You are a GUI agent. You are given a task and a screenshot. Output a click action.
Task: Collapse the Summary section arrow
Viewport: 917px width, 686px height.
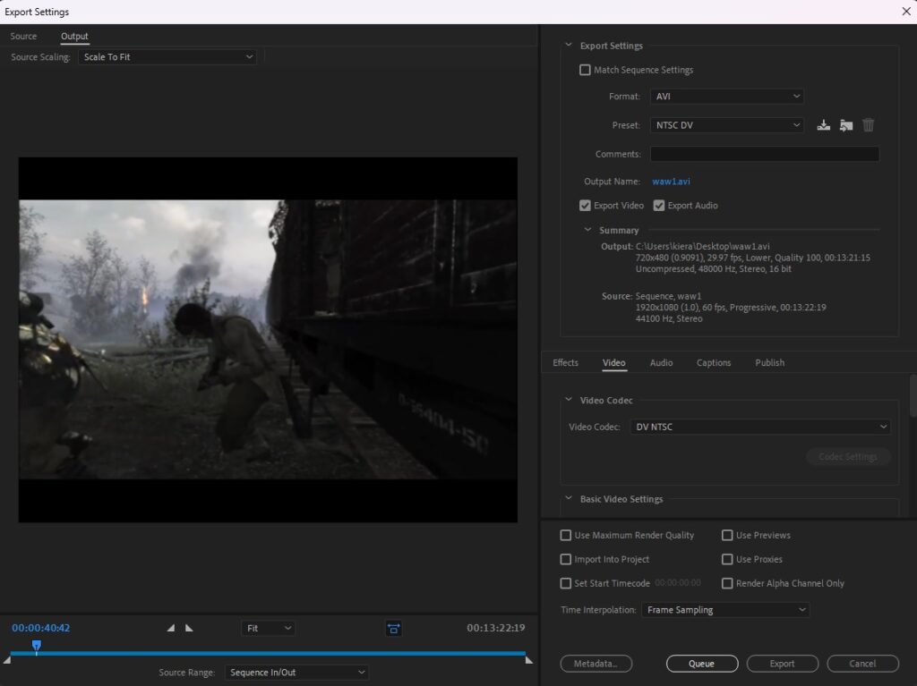click(x=588, y=230)
